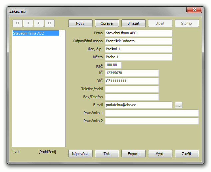Click into the Firma field
The width and height of the screenshot is (211, 172).
point(138,33)
